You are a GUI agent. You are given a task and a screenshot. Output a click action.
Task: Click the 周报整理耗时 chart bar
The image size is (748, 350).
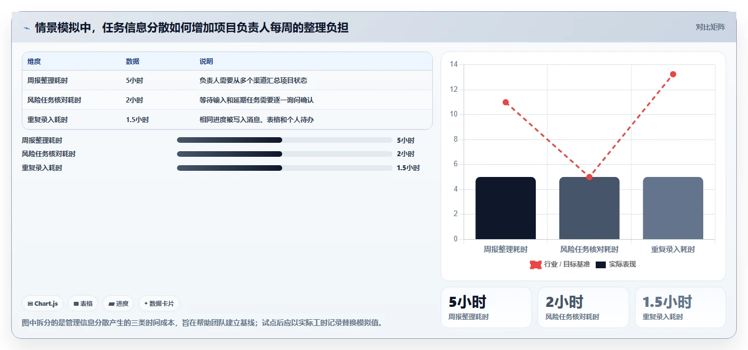click(x=506, y=208)
